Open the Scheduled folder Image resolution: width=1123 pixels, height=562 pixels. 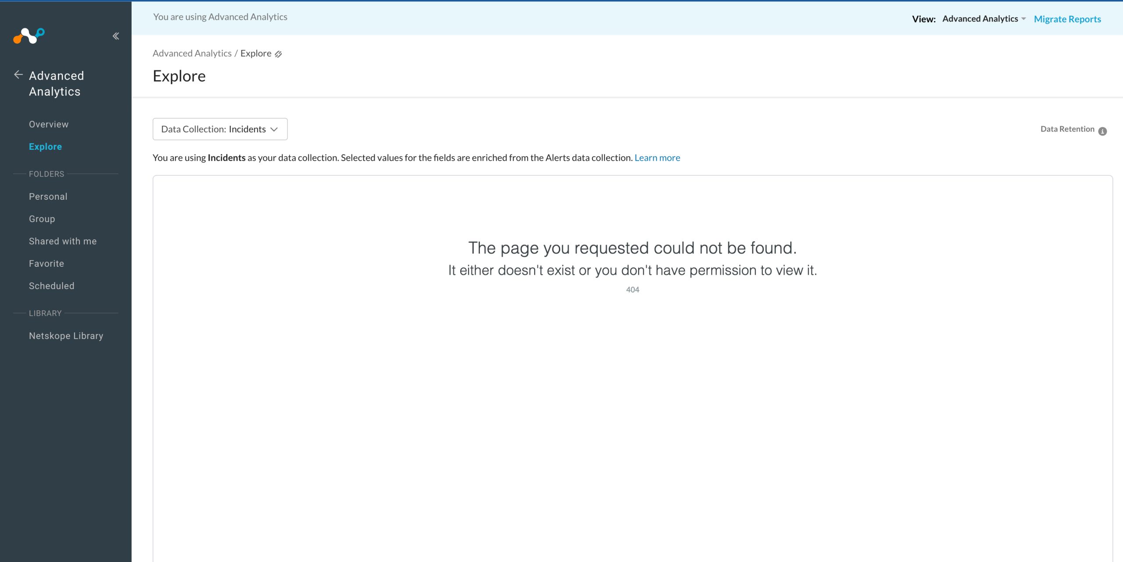point(52,286)
